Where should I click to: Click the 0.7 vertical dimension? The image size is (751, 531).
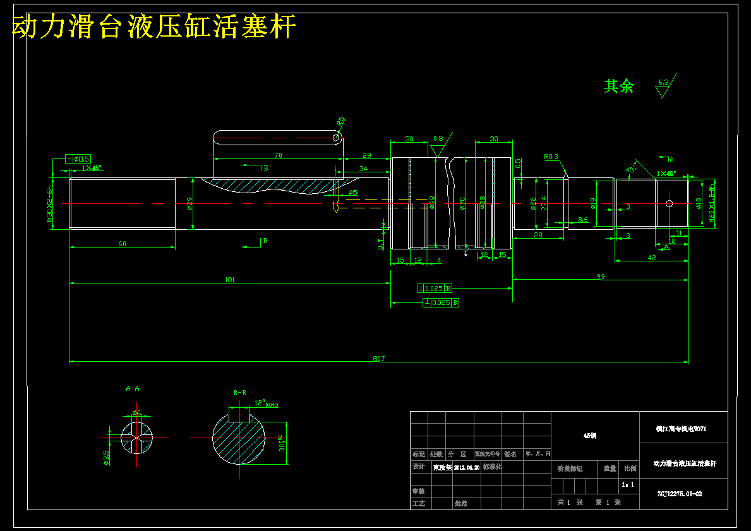[380, 244]
